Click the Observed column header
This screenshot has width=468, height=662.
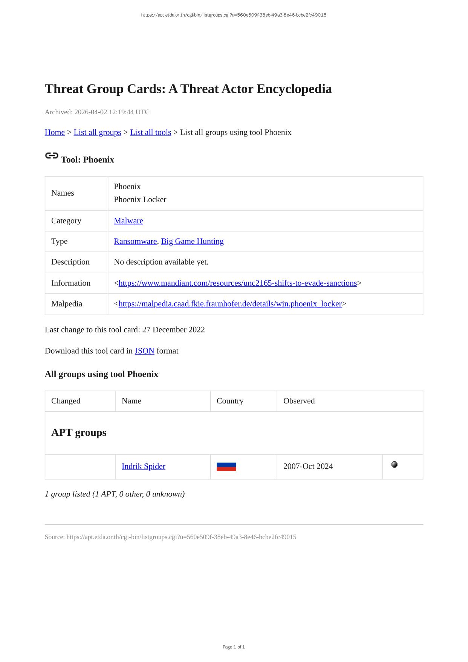click(299, 401)
